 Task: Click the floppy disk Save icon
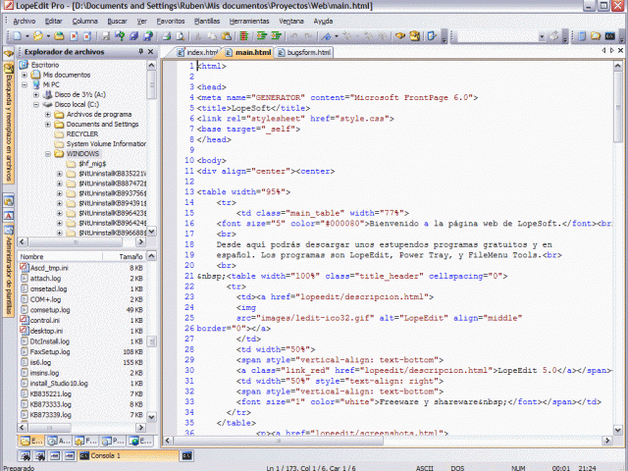coord(106,36)
